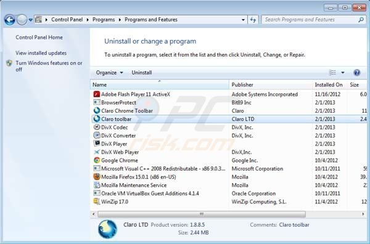Click the Microsoft Visual C++ icon
This screenshot has height=244, width=370.
click(97, 168)
